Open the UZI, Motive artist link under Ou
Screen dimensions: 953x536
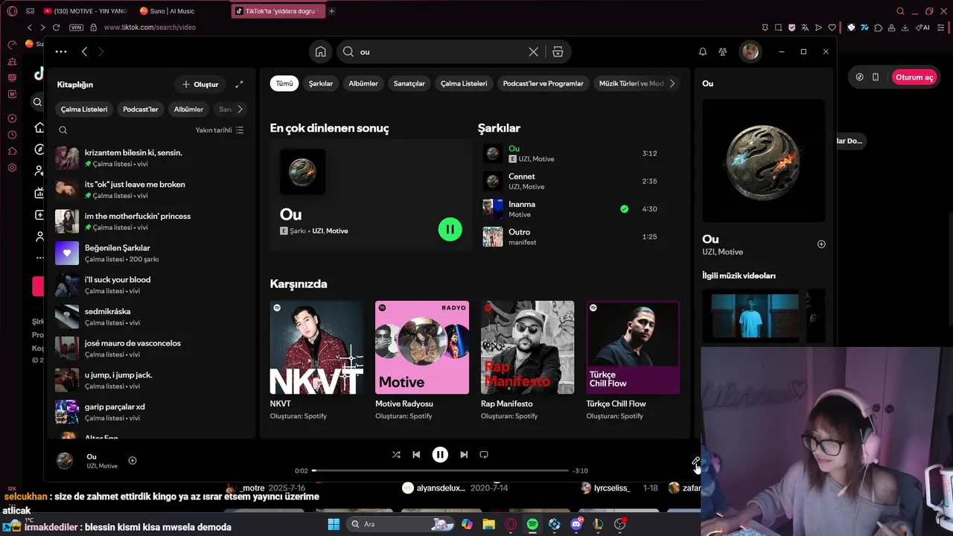pos(722,252)
